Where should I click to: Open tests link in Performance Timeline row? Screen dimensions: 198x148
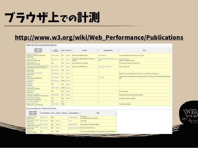(70, 121)
